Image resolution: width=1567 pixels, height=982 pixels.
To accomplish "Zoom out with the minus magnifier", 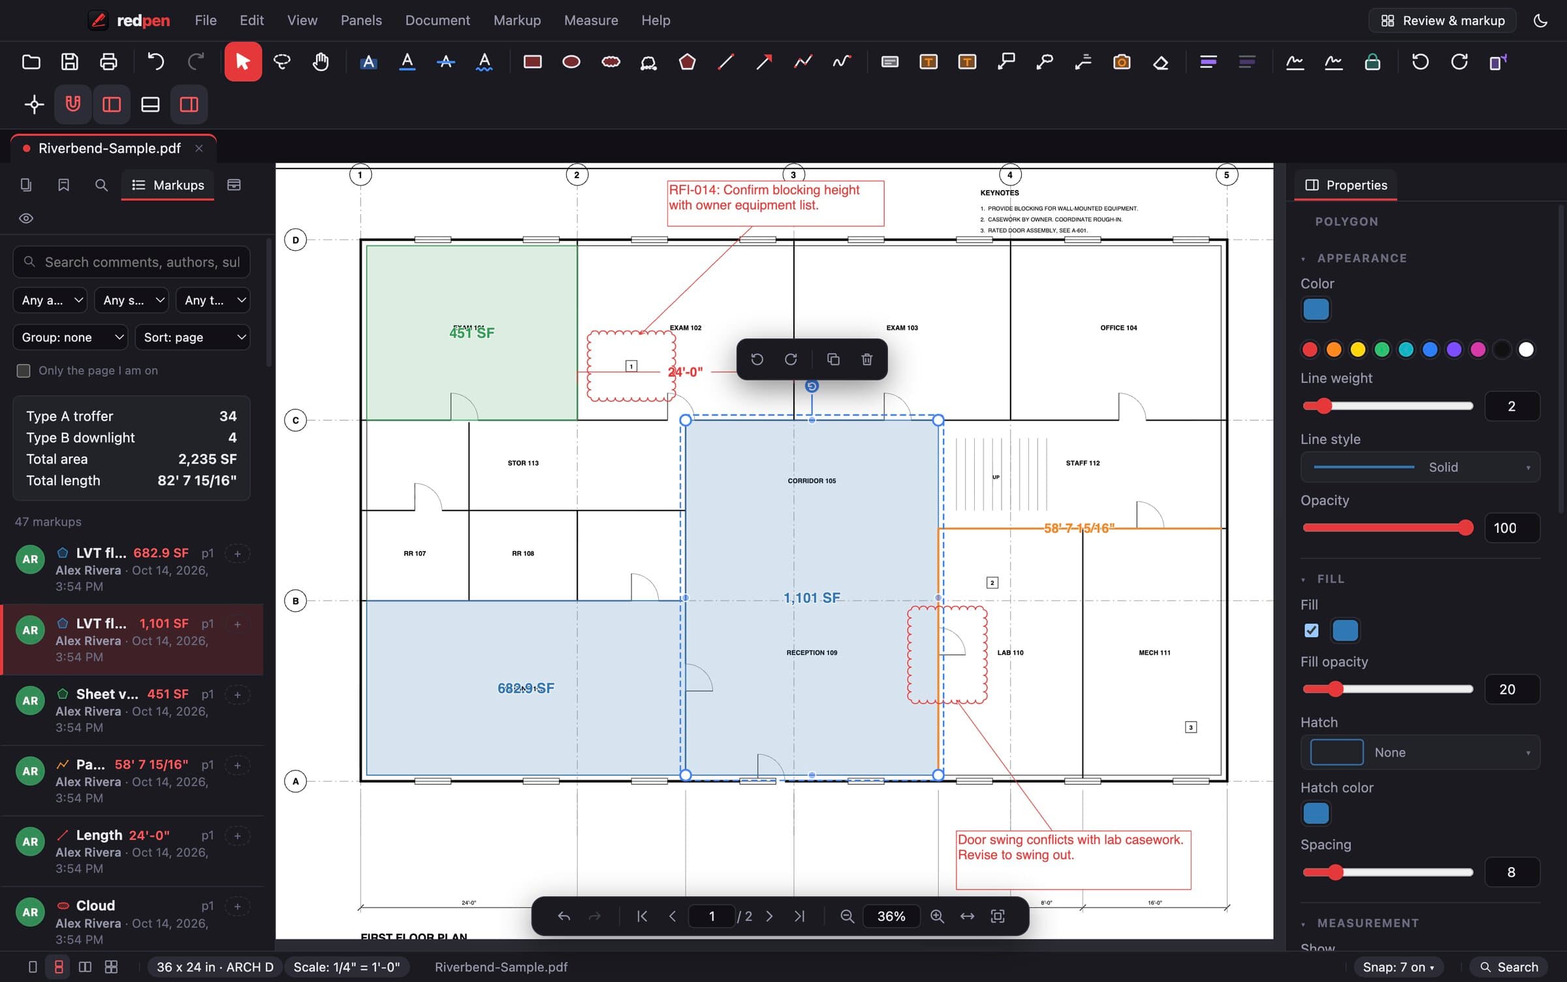I will pyautogui.click(x=847, y=916).
